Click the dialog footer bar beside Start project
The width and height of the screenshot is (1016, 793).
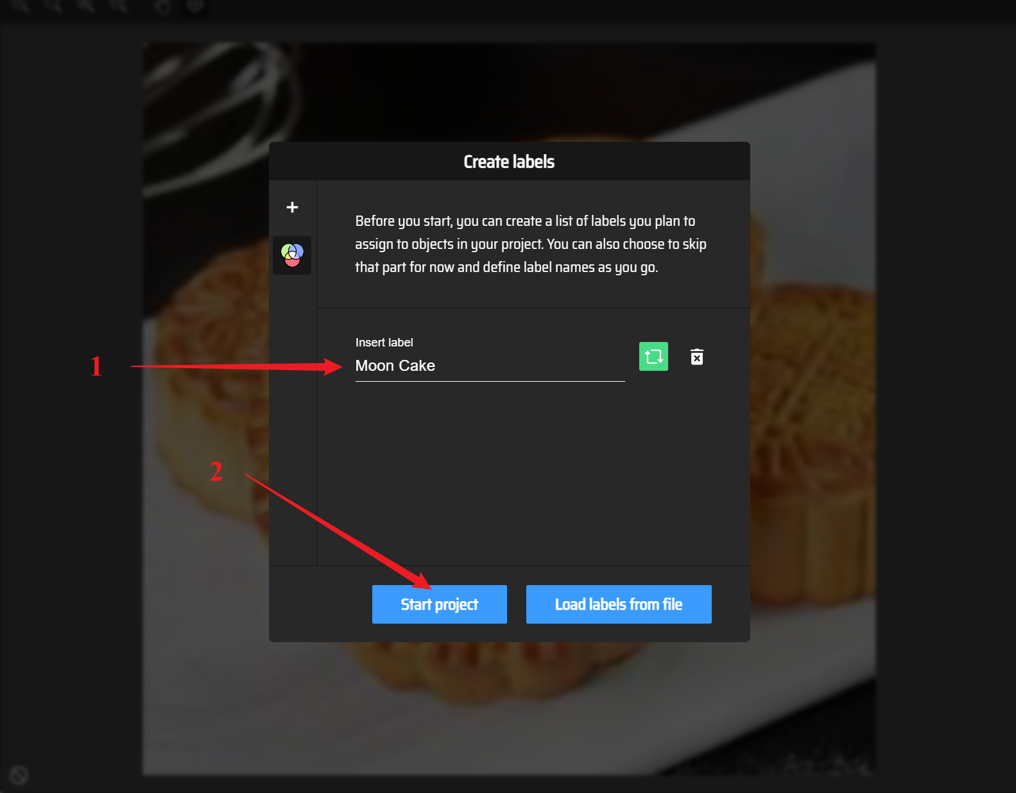point(320,604)
